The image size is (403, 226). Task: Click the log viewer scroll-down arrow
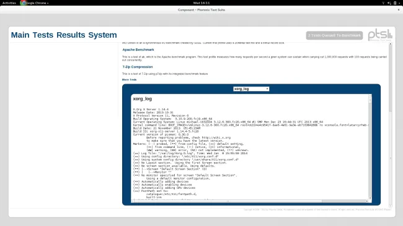[370, 198]
